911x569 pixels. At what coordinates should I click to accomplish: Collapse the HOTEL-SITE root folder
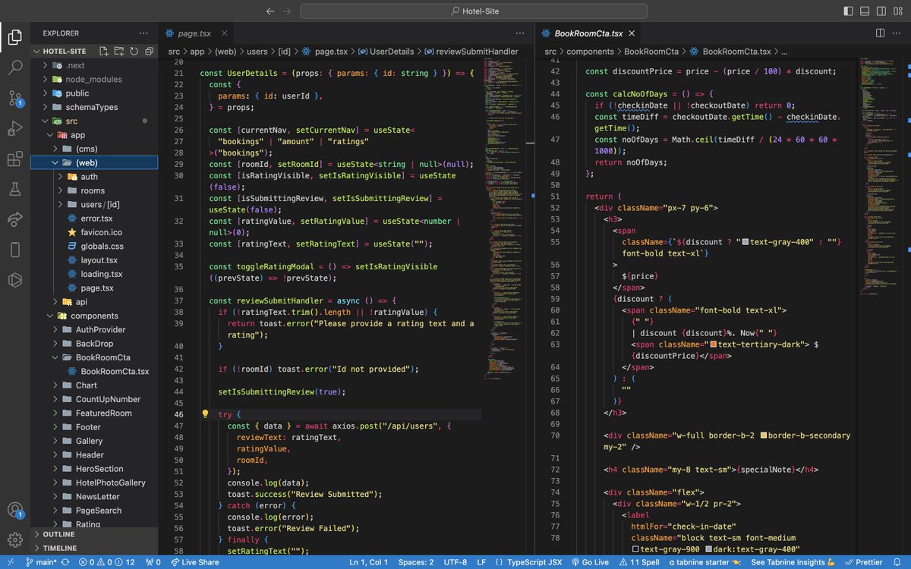(95, 51)
